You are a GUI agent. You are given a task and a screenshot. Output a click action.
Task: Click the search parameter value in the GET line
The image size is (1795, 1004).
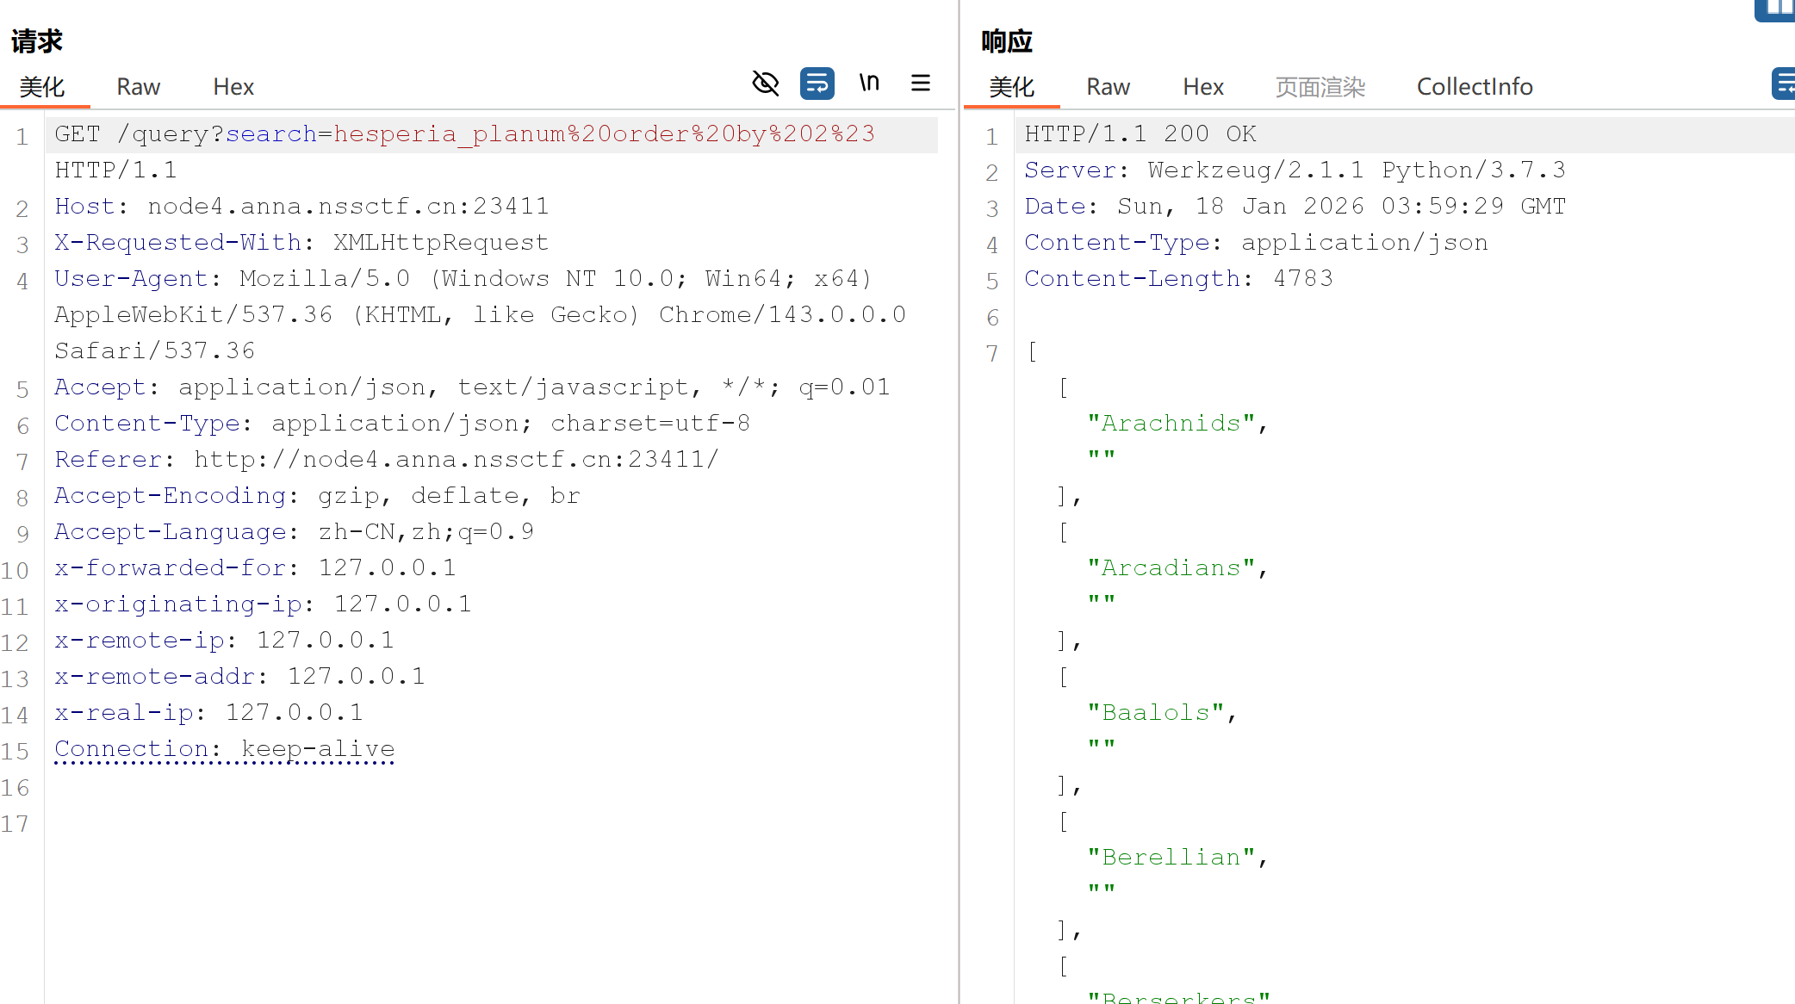pyautogui.click(x=603, y=134)
